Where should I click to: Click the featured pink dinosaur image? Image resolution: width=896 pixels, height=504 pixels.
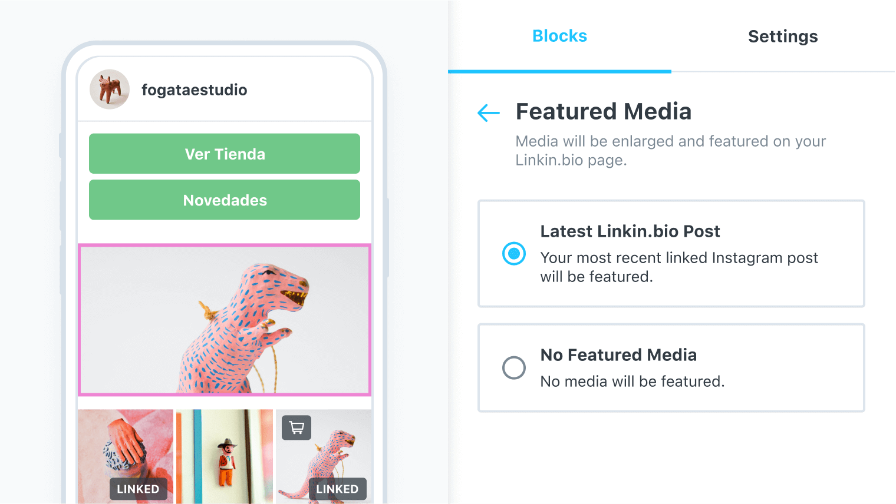225,320
